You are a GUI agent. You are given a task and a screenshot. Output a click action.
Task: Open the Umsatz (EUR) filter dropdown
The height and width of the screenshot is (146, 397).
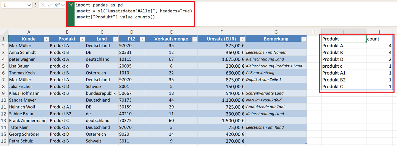click(242, 39)
